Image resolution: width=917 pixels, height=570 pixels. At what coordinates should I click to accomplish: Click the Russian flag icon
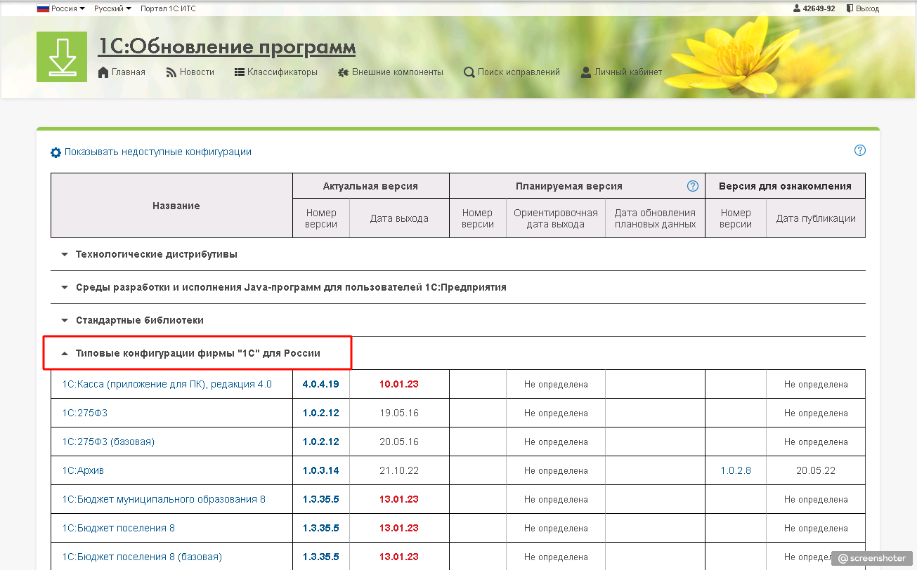click(43, 8)
